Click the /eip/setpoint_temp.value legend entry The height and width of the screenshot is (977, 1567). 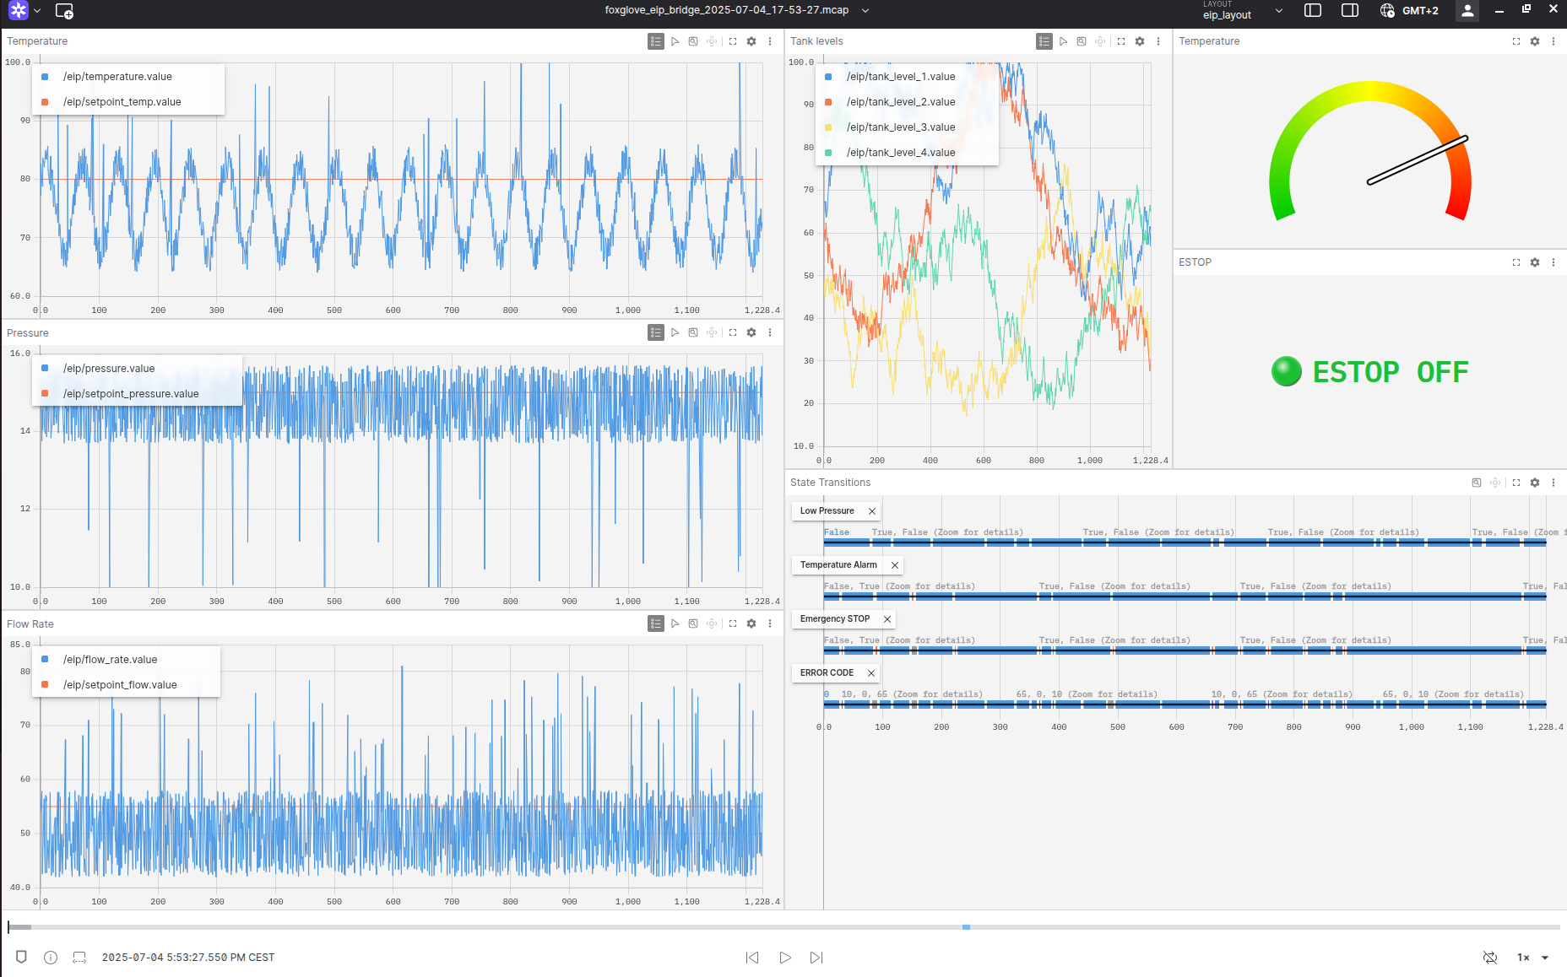click(122, 102)
